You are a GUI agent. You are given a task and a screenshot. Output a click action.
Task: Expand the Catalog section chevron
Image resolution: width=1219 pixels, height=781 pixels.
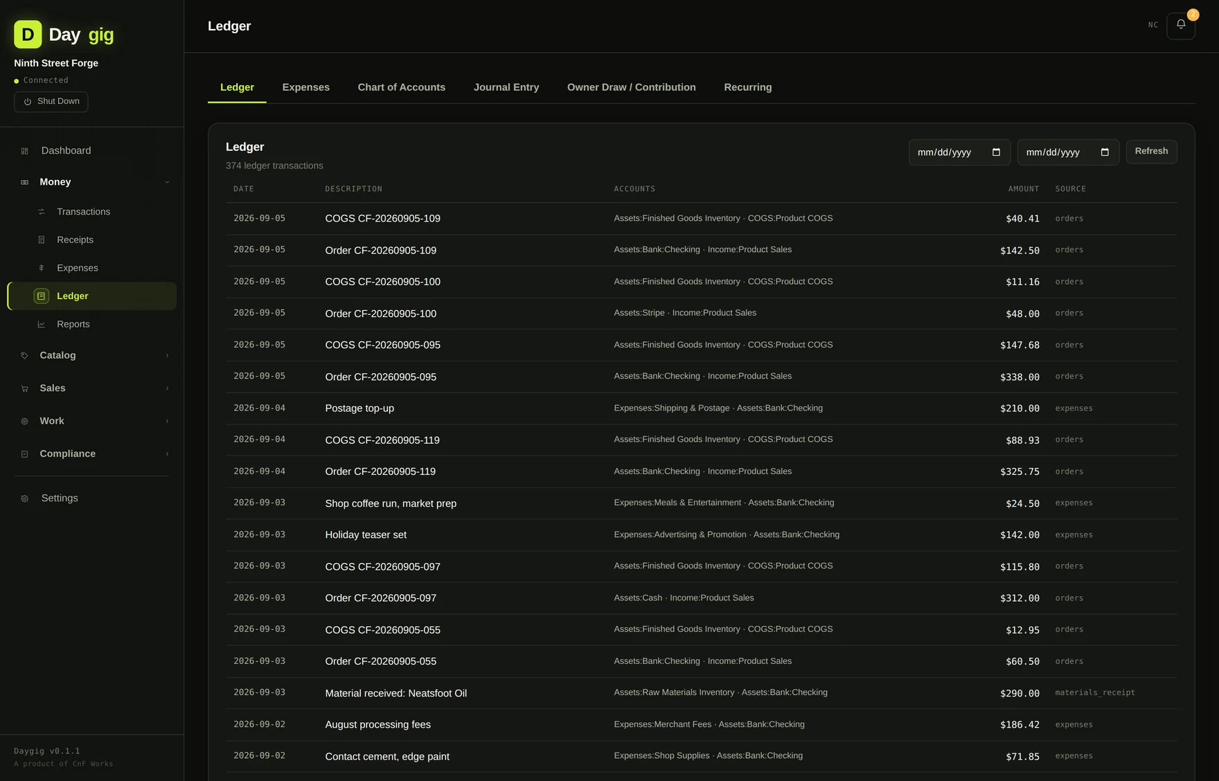tap(167, 356)
